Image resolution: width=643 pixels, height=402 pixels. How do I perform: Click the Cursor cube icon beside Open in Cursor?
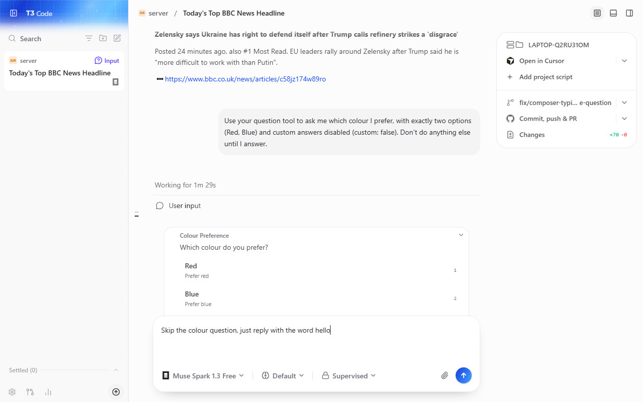coord(510,61)
